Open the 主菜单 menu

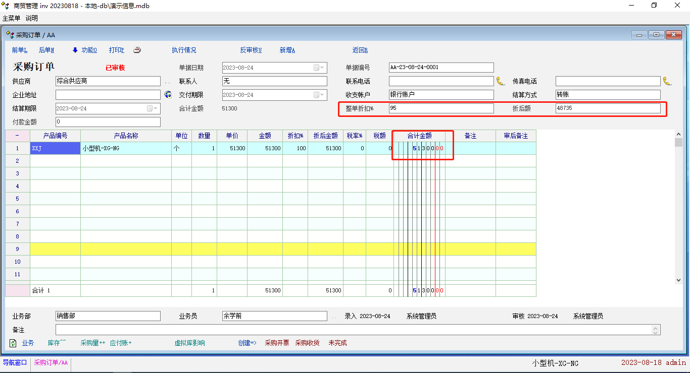click(x=12, y=18)
